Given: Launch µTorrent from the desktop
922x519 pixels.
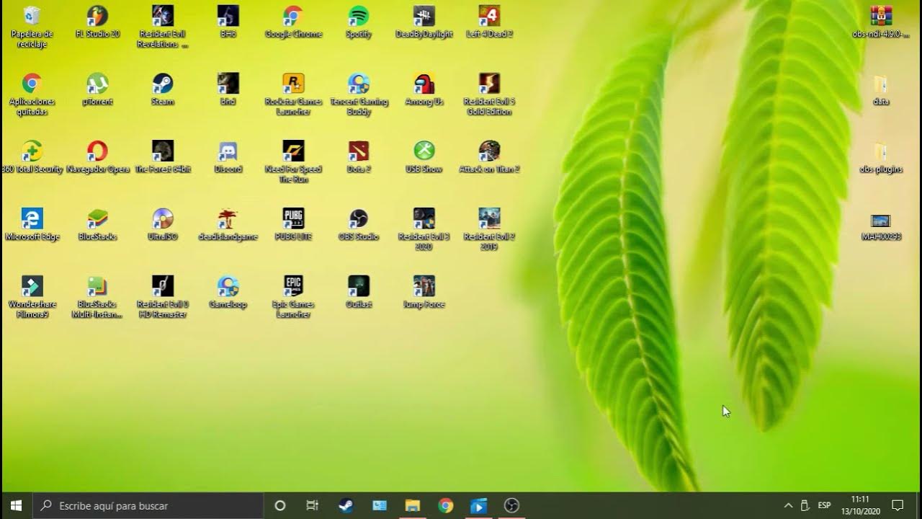Looking at the screenshot, I should (97, 89).
